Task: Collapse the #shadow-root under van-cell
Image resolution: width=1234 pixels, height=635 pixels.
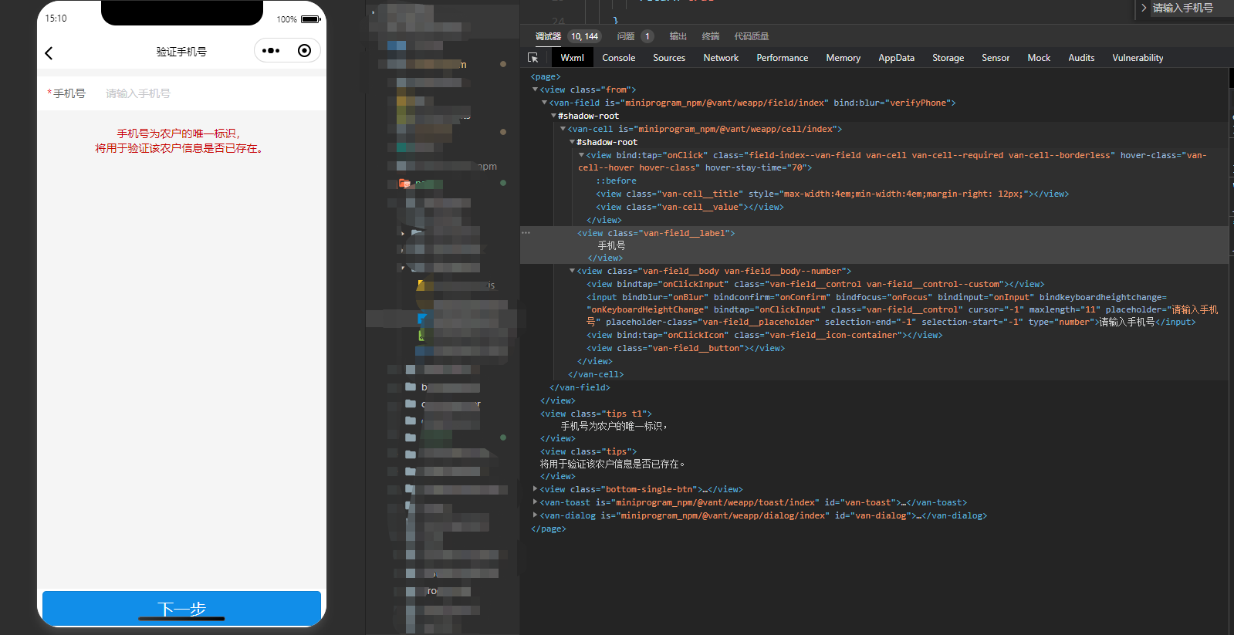Action: point(572,142)
